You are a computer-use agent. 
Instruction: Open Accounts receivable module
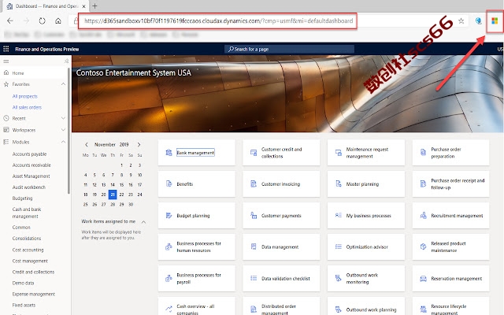(x=31, y=165)
